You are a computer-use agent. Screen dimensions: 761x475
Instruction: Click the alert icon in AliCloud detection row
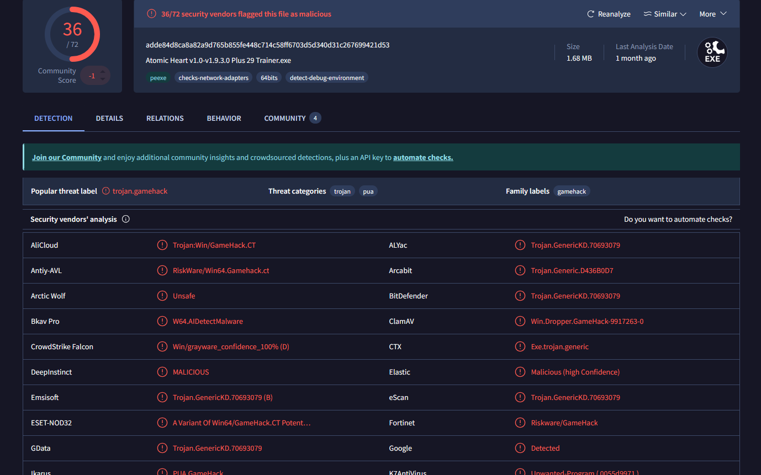point(162,245)
